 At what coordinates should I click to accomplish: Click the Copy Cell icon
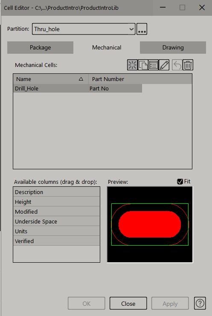pyautogui.click(x=143, y=65)
